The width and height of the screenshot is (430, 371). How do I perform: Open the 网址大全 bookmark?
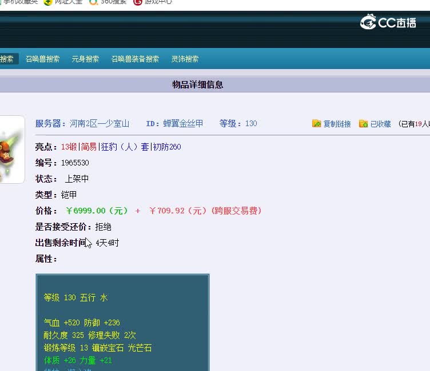(x=69, y=2)
